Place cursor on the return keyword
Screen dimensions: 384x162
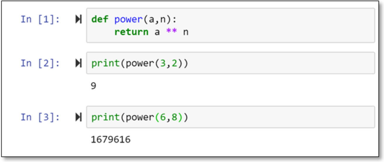pyautogui.click(x=131, y=32)
